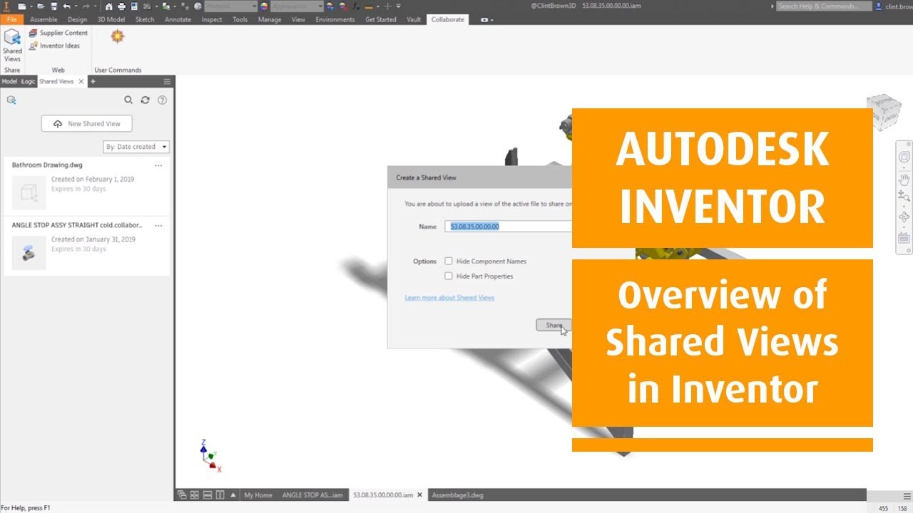Viewport: 913px width, 513px height.
Task: Switch to the My Home document tab
Action: [x=258, y=494]
